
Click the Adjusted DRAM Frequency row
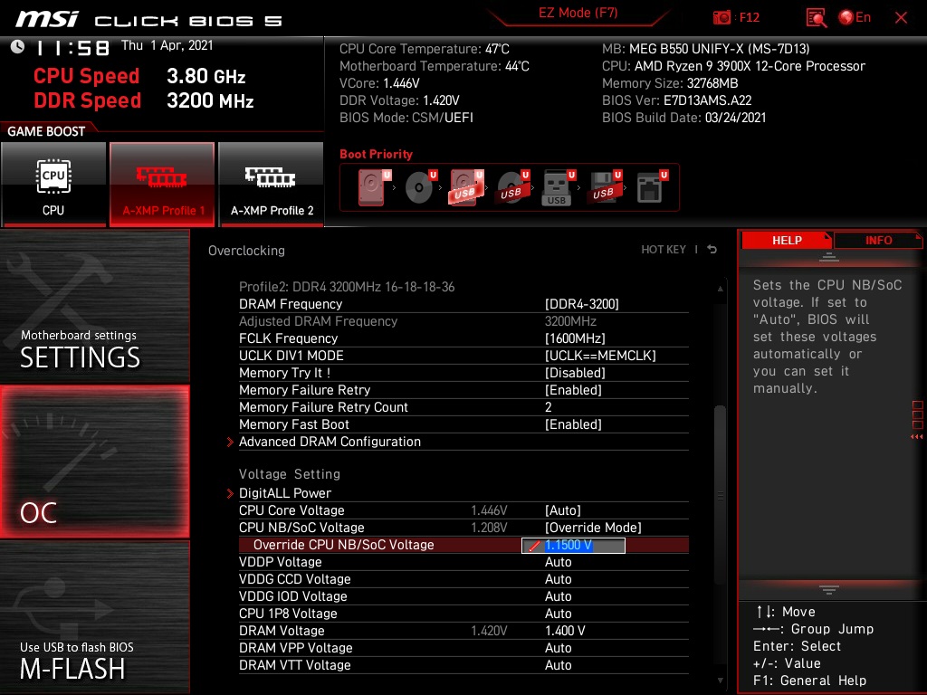tap(463, 321)
